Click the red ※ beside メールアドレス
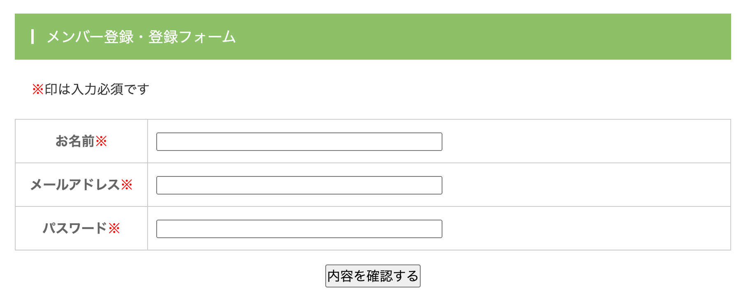Viewport: 741px width, 306px height. click(x=127, y=185)
